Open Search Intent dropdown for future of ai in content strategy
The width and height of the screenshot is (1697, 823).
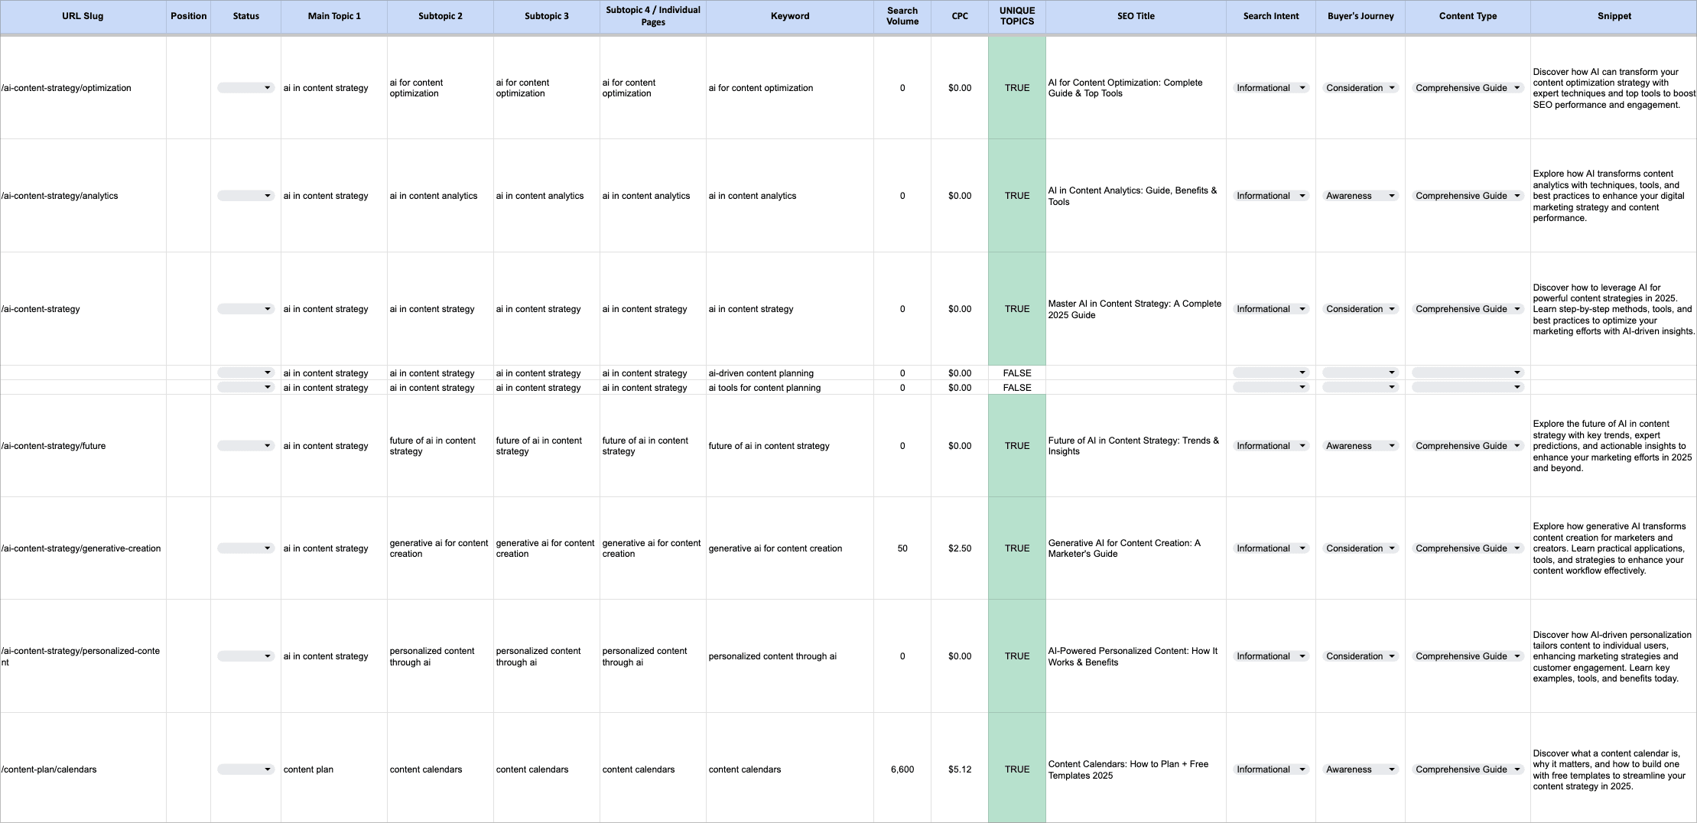pyautogui.click(x=1270, y=446)
